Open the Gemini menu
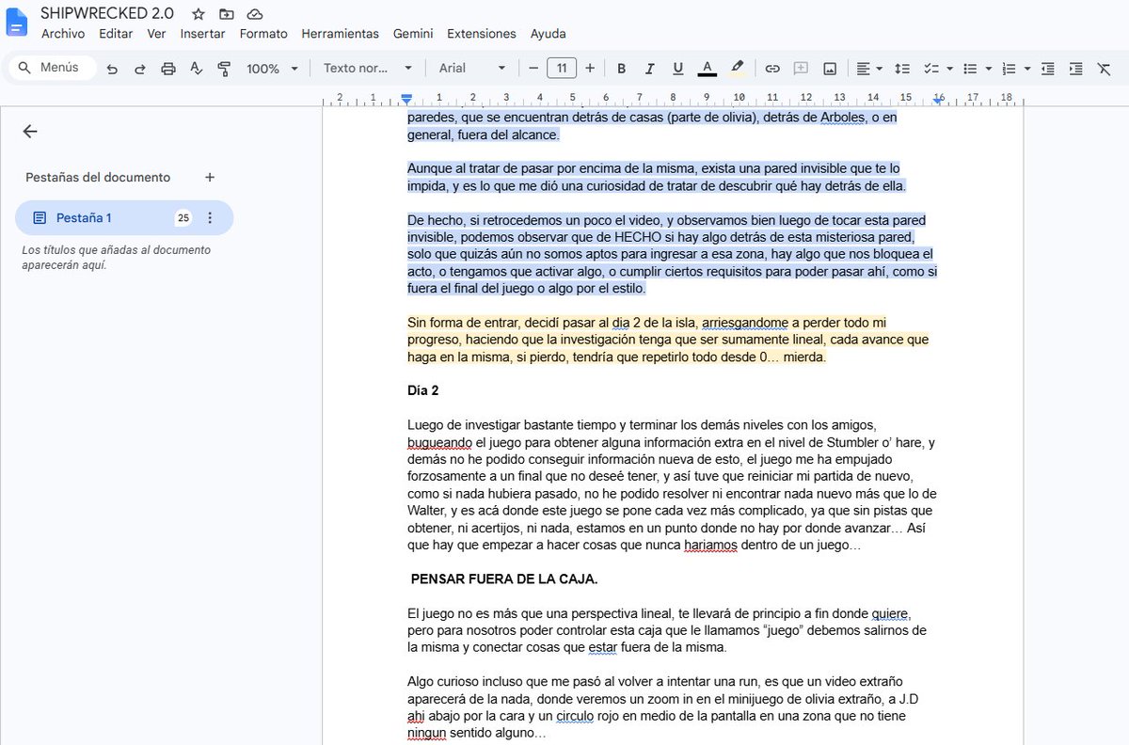 tap(413, 34)
